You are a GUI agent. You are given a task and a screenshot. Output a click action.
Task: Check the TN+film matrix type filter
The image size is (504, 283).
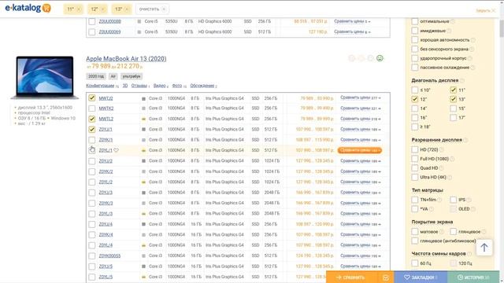(415, 200)
